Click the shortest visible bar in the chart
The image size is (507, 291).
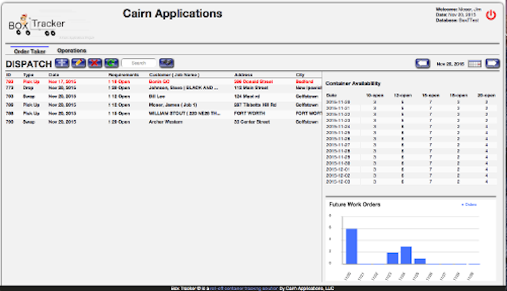pyautogui.click(x=420, y=261)
